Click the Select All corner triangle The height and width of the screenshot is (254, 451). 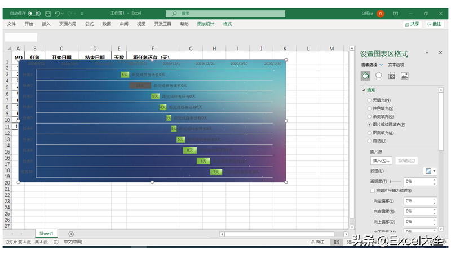tap(9, 49)
